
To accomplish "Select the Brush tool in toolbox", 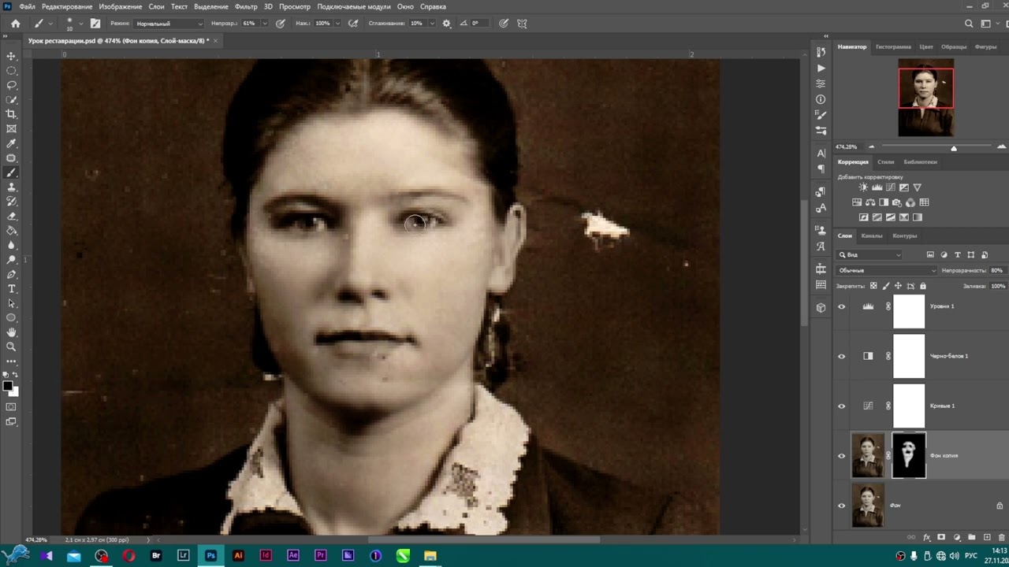I will [x=11, y=172].
